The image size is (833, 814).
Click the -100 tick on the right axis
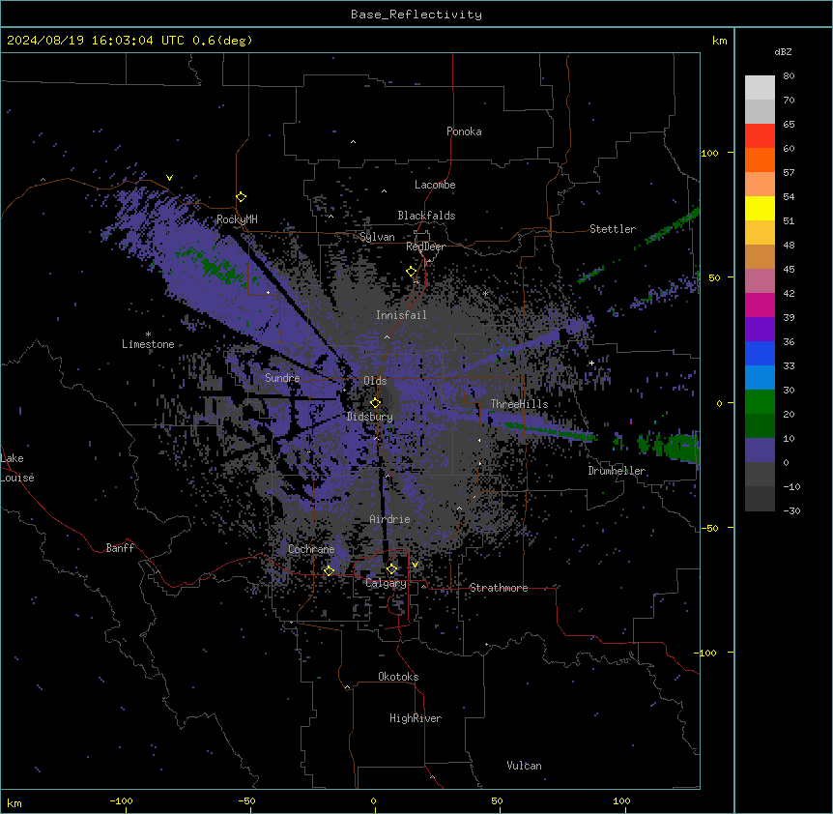(707, 653)
